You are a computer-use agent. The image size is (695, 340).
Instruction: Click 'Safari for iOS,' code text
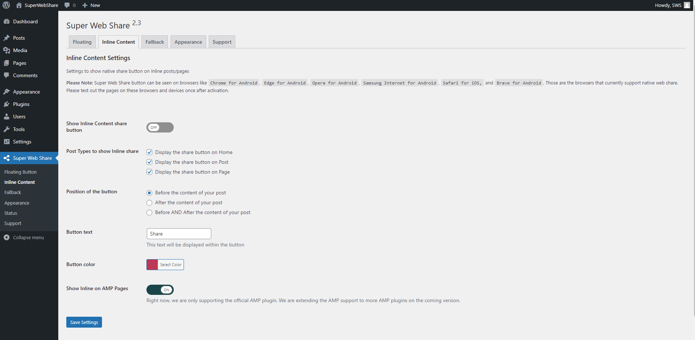(462, 83)
